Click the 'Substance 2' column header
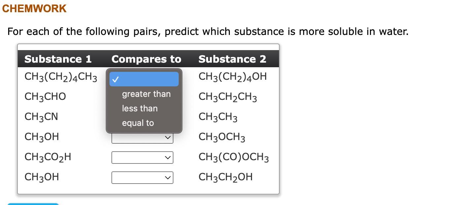 (x=232, y=59)
